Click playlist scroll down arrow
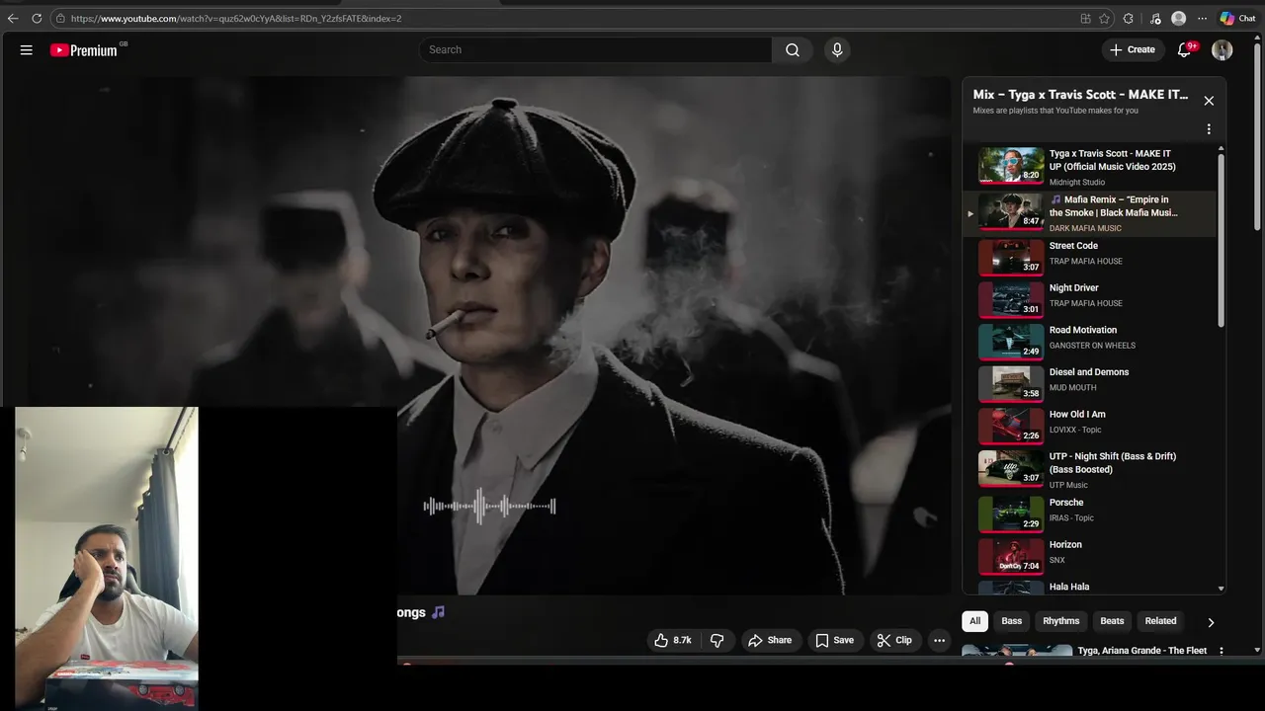Image resolution: width=1265 pixels, height=711 pixels. (1221, 589)
